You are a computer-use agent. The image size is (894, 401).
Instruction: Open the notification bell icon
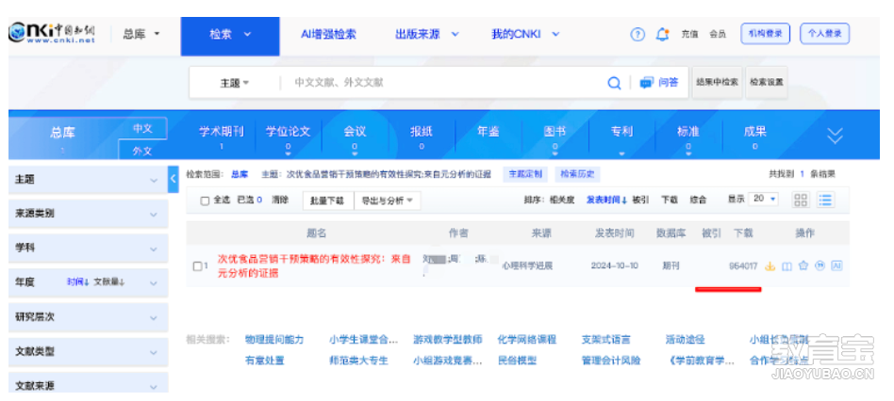[662, 34]
